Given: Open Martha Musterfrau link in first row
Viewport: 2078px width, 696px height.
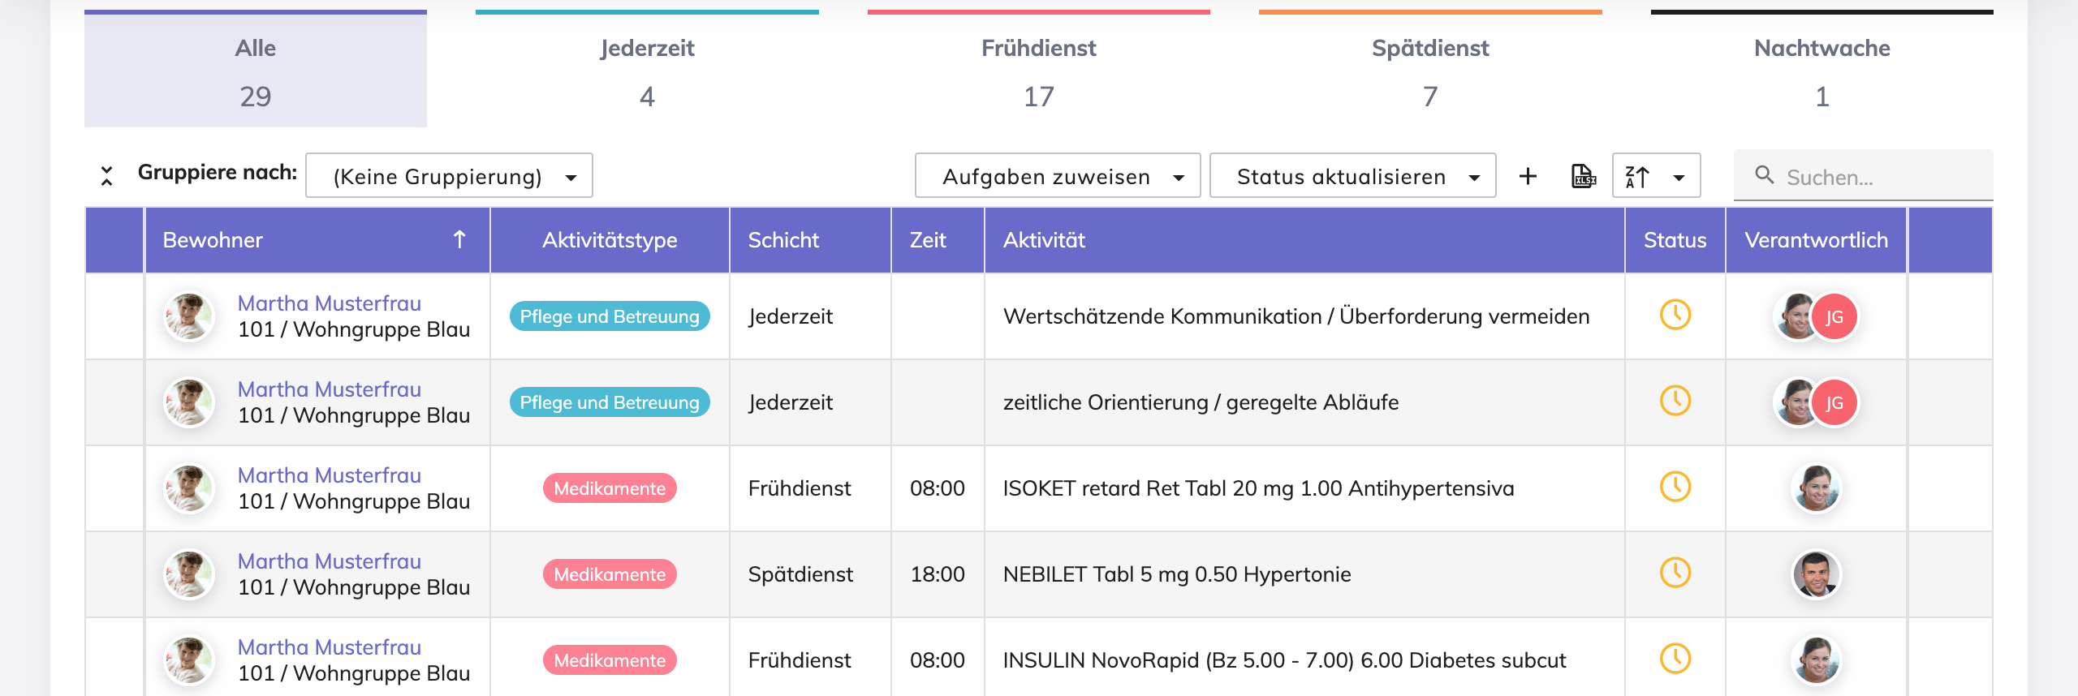Looking at the screenshot, I should point(330,303).
